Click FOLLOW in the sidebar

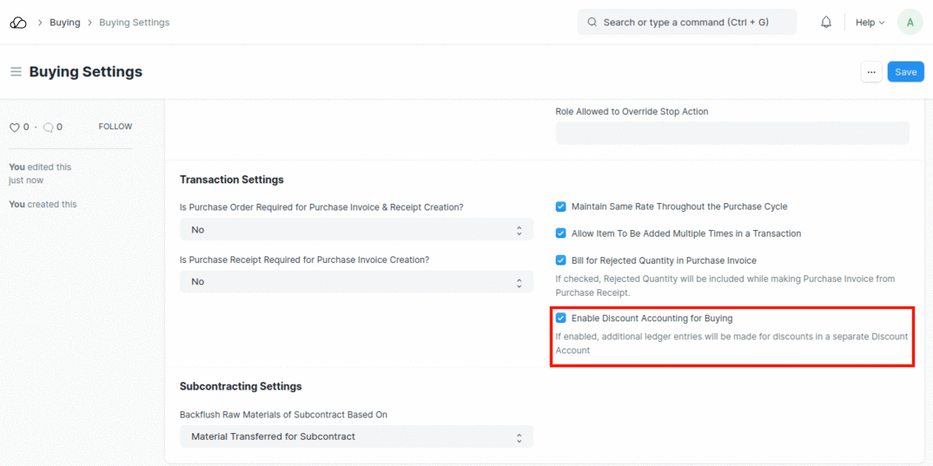click(115, 127)
